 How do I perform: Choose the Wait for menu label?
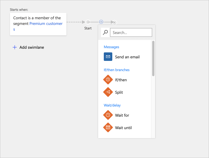(122, 115)
